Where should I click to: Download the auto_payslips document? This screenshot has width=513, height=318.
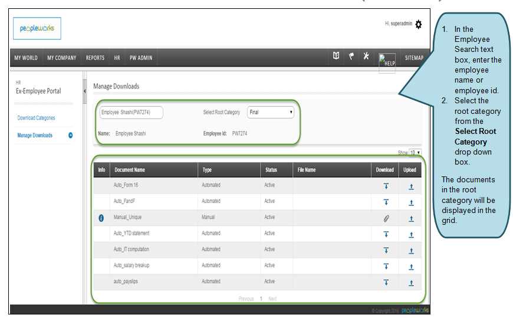[386, 282]
